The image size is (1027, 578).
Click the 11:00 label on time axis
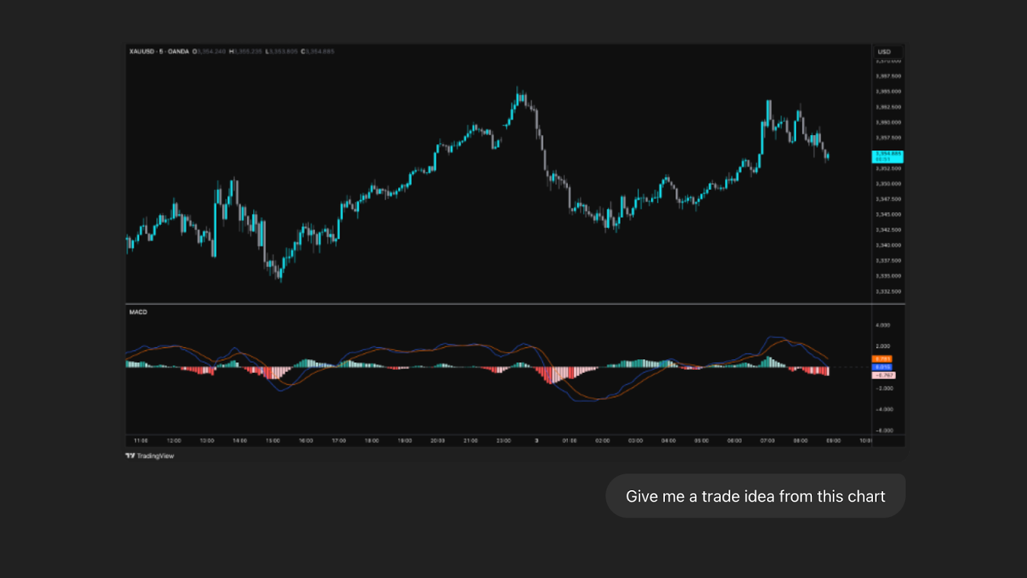[141, 441]
